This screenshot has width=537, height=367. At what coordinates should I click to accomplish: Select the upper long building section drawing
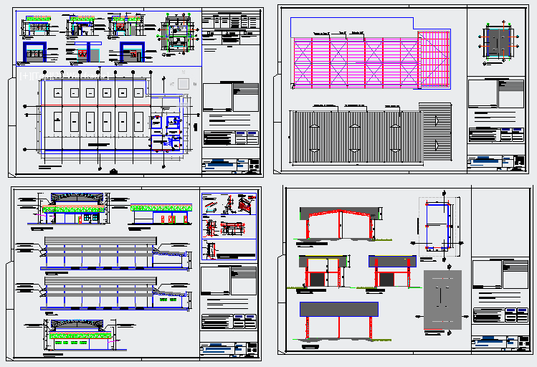100,247
